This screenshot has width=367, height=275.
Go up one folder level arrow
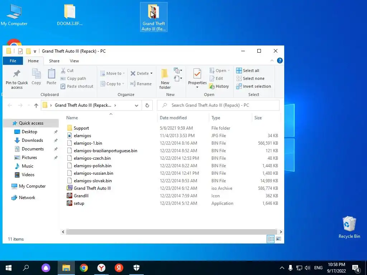click(x=36, y=106)
